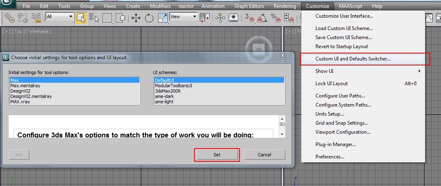Select Max.mentalray tool options
The image size is (441, 186).
click(x=74, y=86)
